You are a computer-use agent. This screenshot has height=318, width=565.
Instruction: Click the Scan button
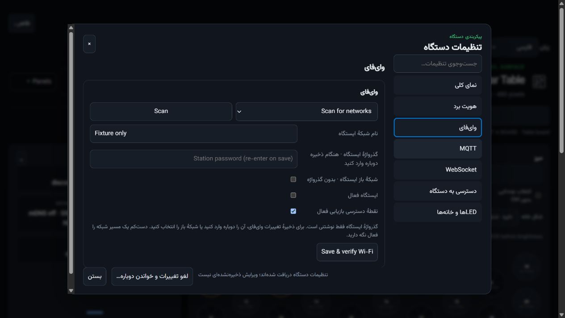161,111
